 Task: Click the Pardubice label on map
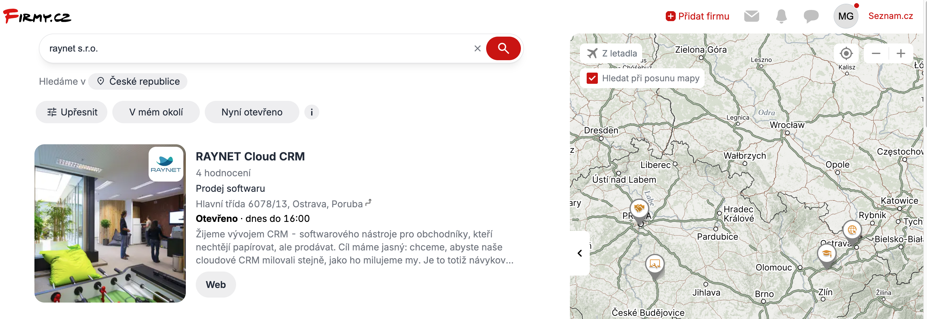point(717,236)
